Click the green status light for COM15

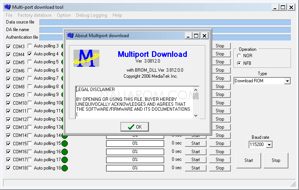coord(65,143)
